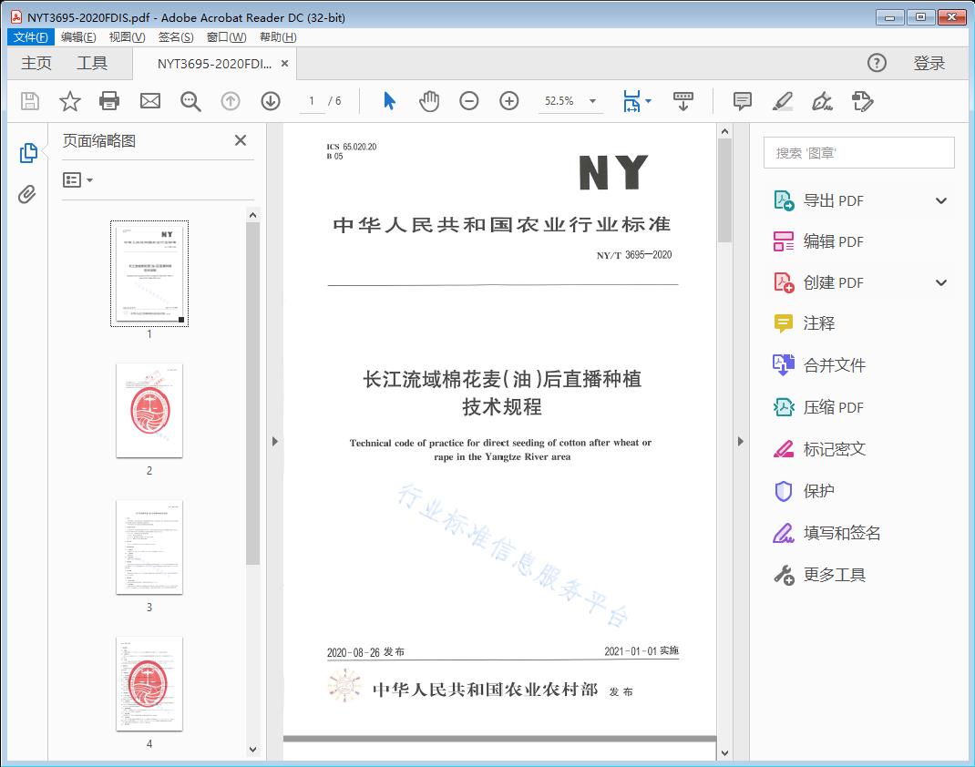Image resolution: width=975 pixels, height=767 pixels.
Task: Bookmark file with the star icon
Action: pos(70,101)
